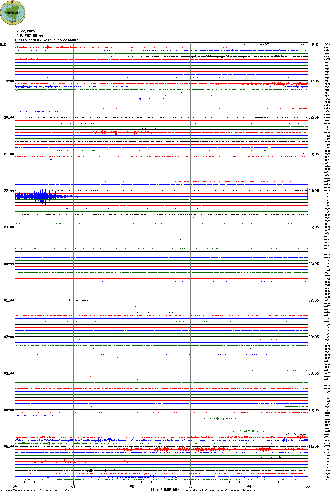This screenshot has width=331, height=494.
Task: Click the 04:05 UTC time label
Action: 314,191
